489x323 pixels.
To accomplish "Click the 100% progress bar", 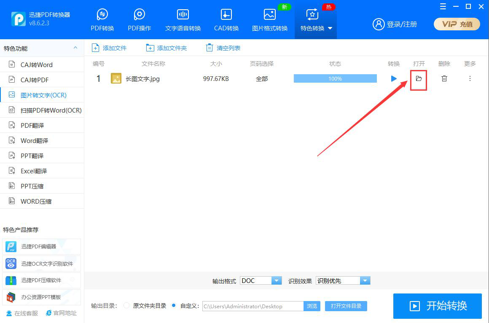I will [x=335, y=79].
